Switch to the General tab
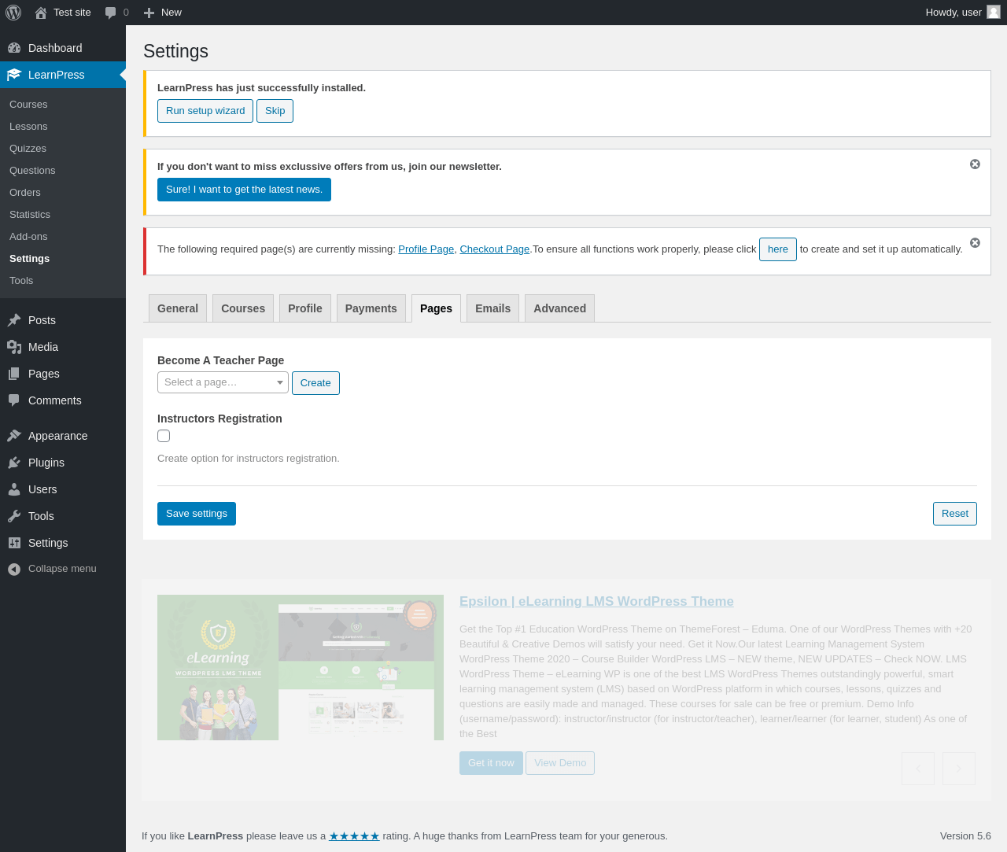 pyautogui.click(x=178, y=308)
